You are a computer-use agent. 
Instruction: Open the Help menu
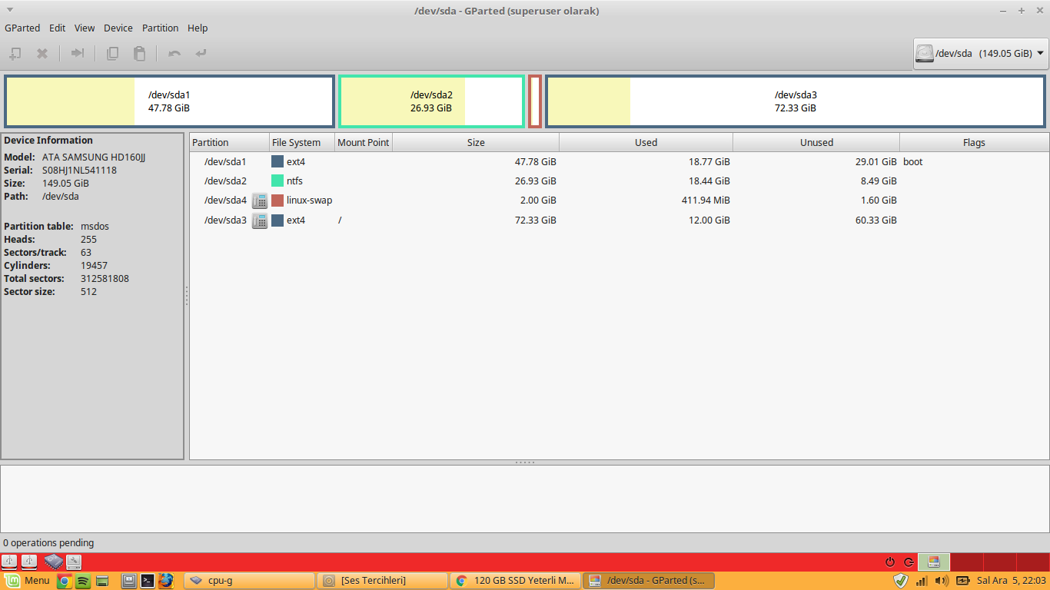tap(198, 28)
